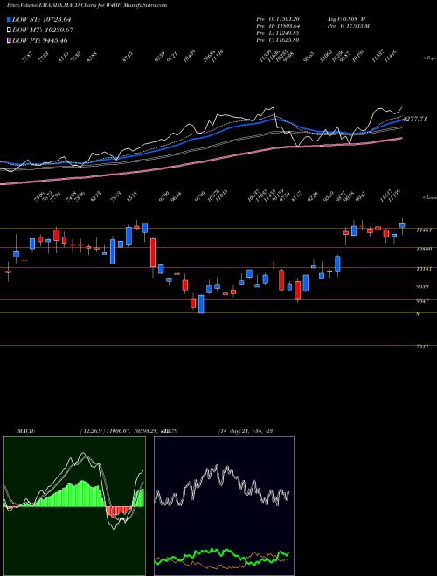Click the 7311 price level label
437x576 pixels.
pyautogui.click(x=422, y=346)
